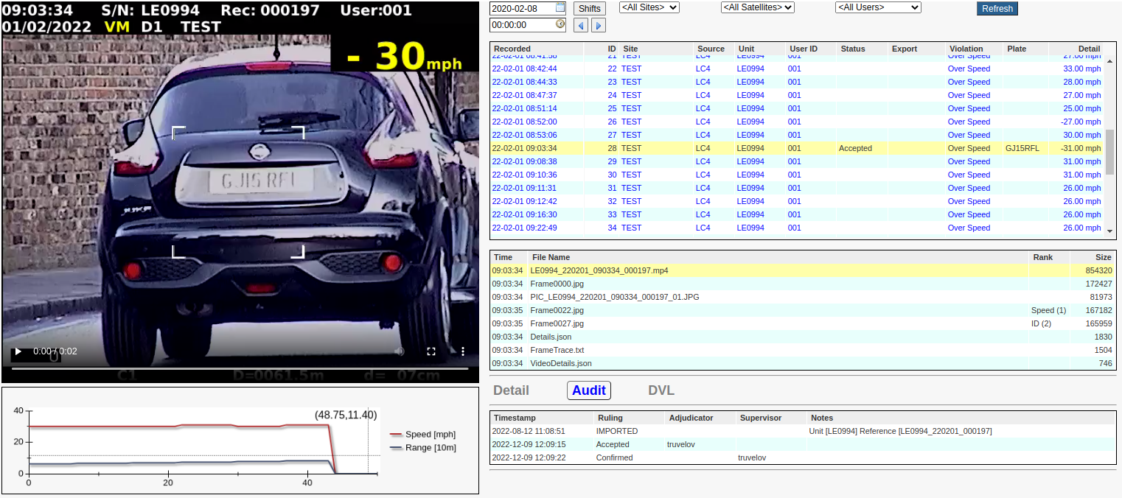Enter fullscreen mode on the video
The width and height of the screenshot is (1122, 498).
(x=432, y=351)
